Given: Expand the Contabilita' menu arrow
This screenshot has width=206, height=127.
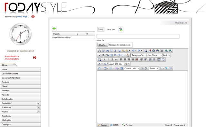Looking at the screenshot, I should tap(39, 103).
